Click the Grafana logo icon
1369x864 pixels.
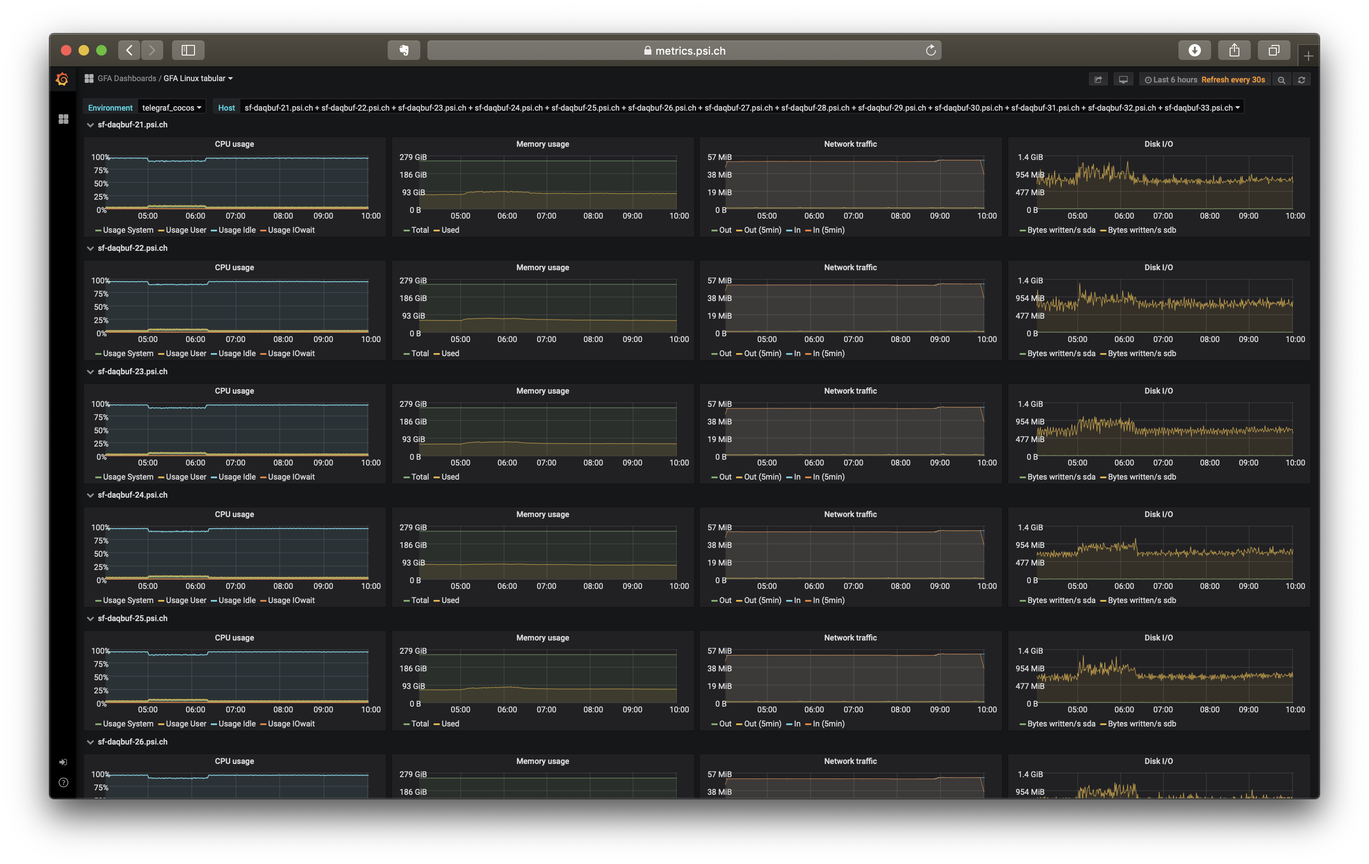(62, 79)
